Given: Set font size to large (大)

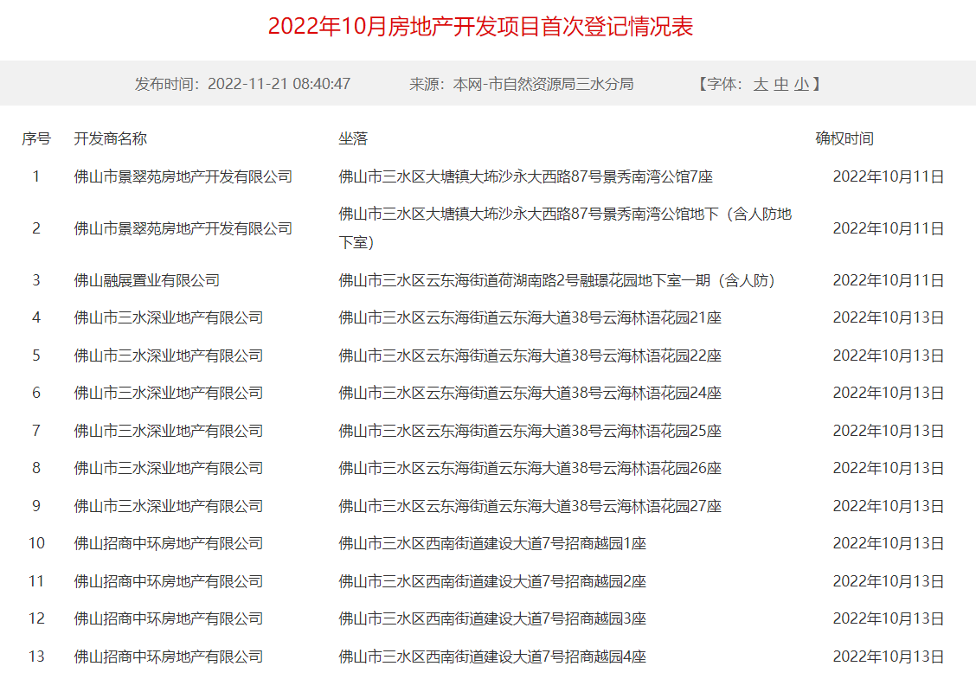Looking at the screenshot, I should pos(761,84).
